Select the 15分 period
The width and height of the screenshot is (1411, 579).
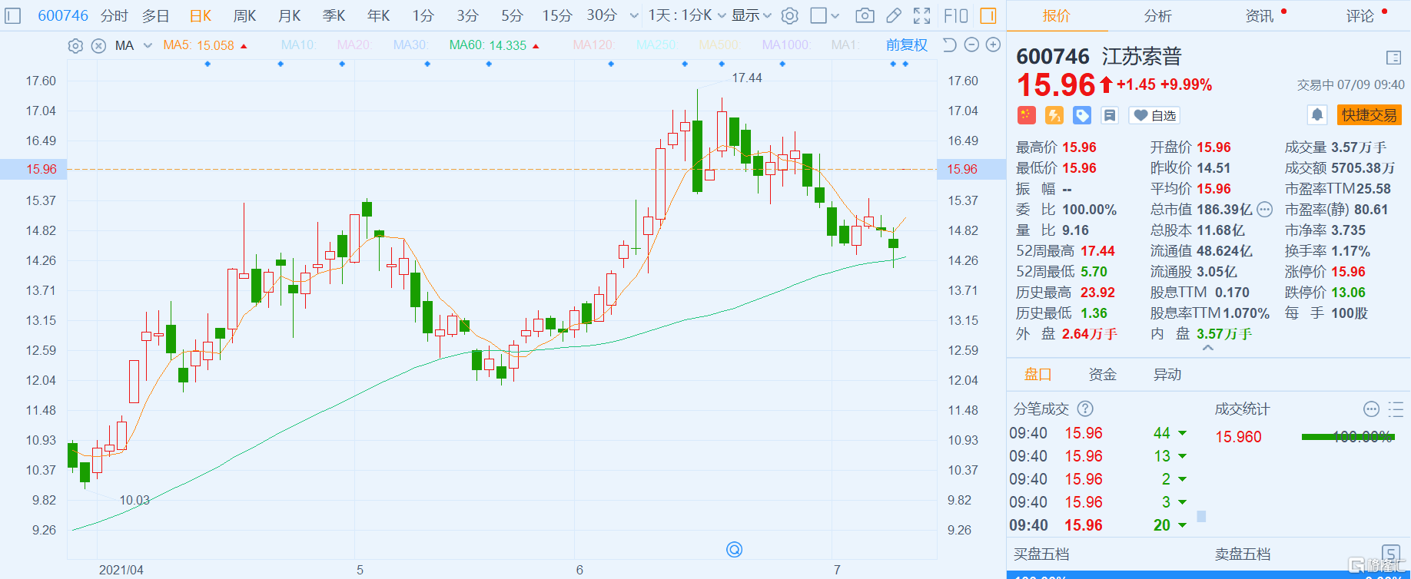coord(557,15)
